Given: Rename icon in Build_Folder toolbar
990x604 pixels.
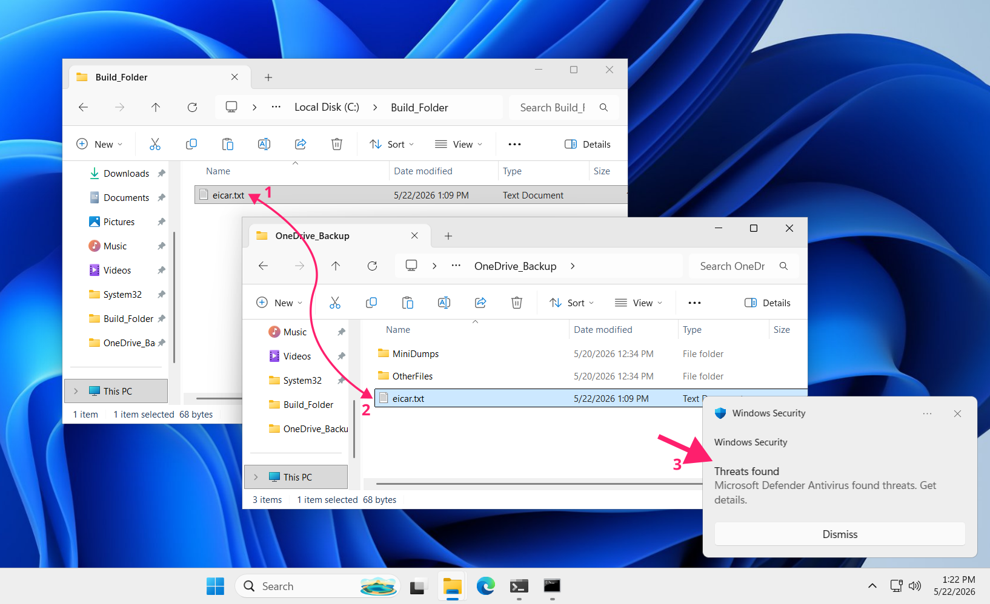Looking at the screenshot, I should coord(264,144).
